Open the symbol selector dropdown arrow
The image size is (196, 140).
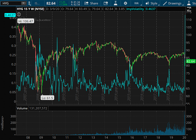point(24,3)
